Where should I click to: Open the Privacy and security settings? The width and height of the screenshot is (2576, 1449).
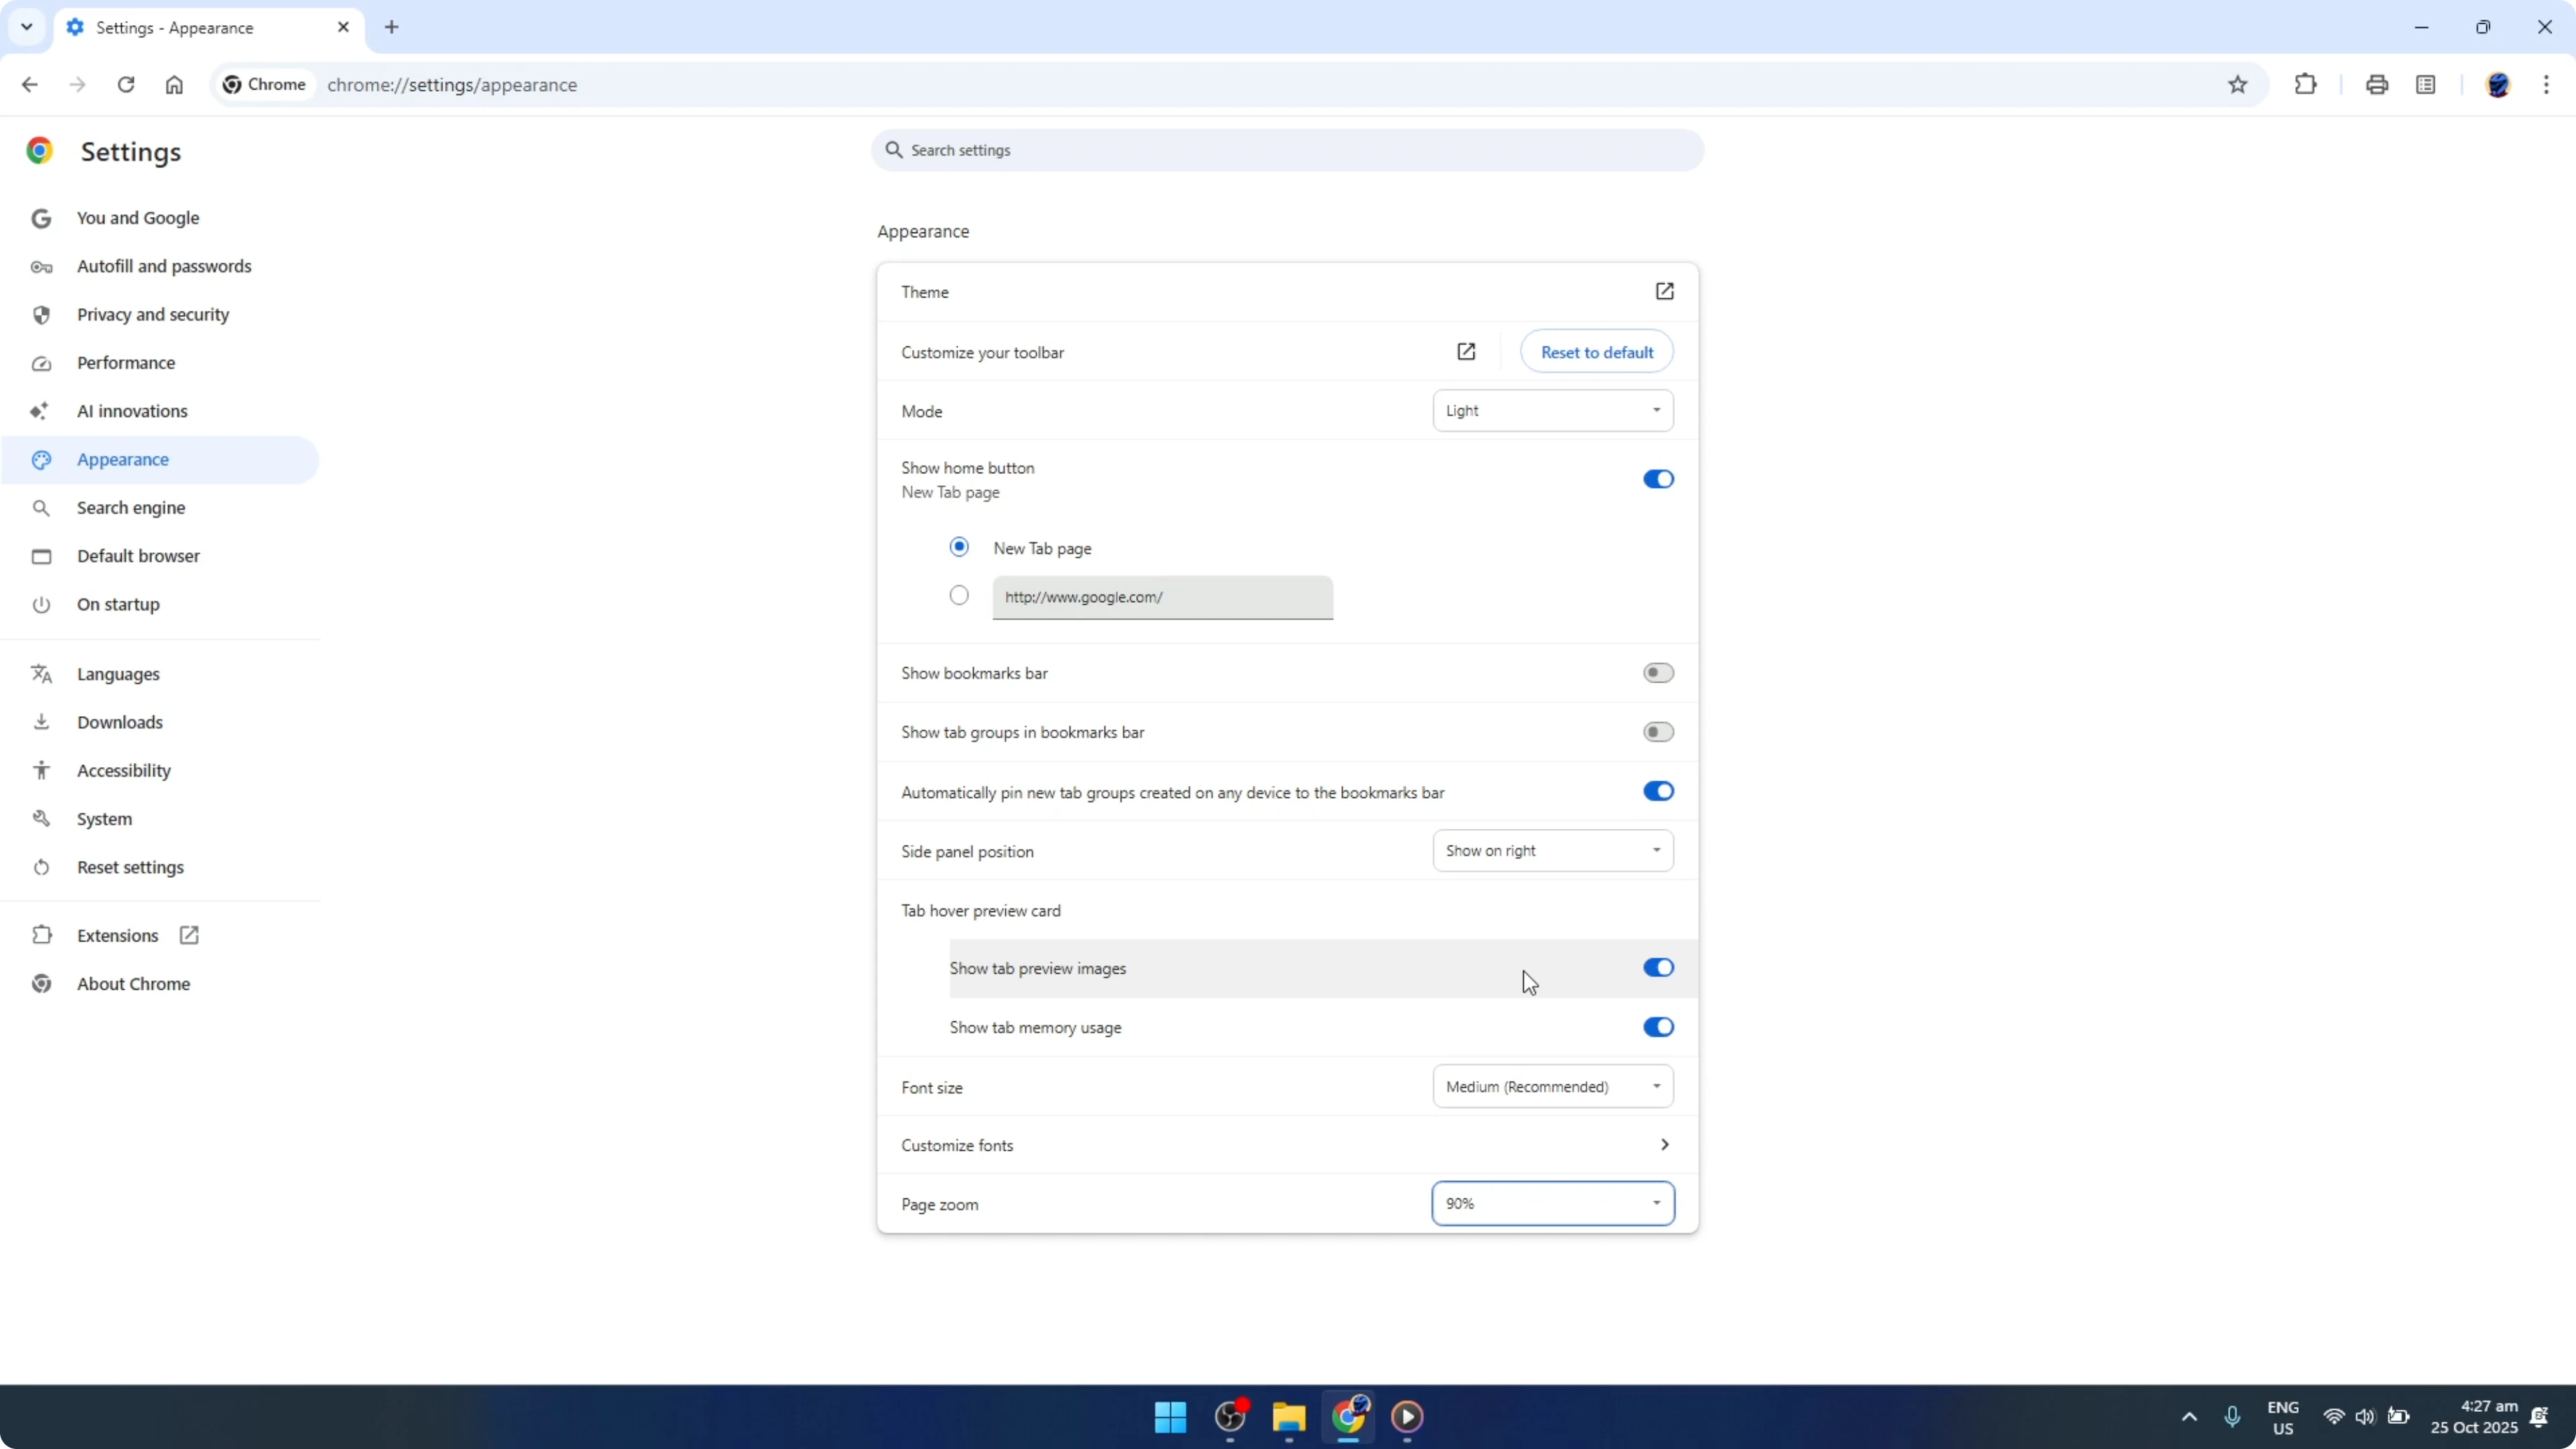click(x=154, y=314)
